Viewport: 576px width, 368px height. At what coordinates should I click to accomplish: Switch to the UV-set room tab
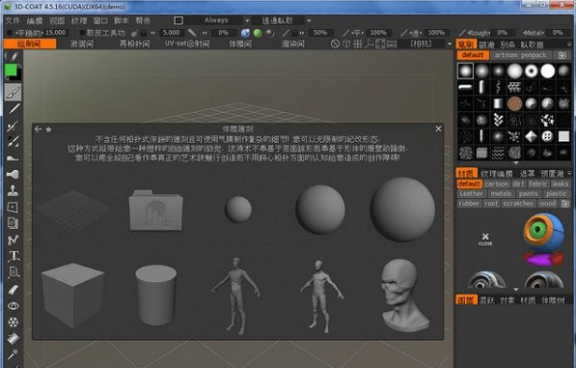pyautogui.click(x=187, y=44)
